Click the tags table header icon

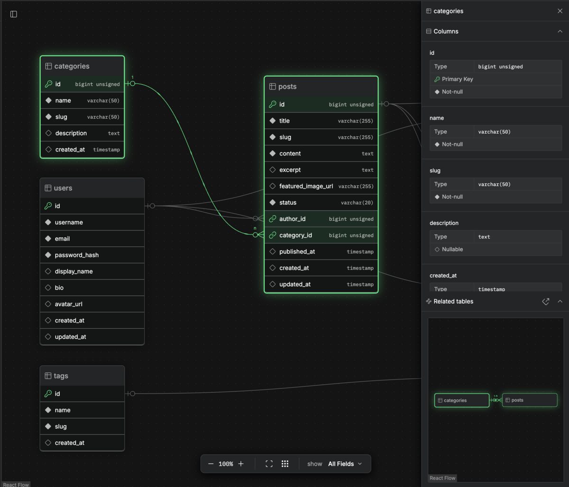pyautogui.click(x=48, y=376)
